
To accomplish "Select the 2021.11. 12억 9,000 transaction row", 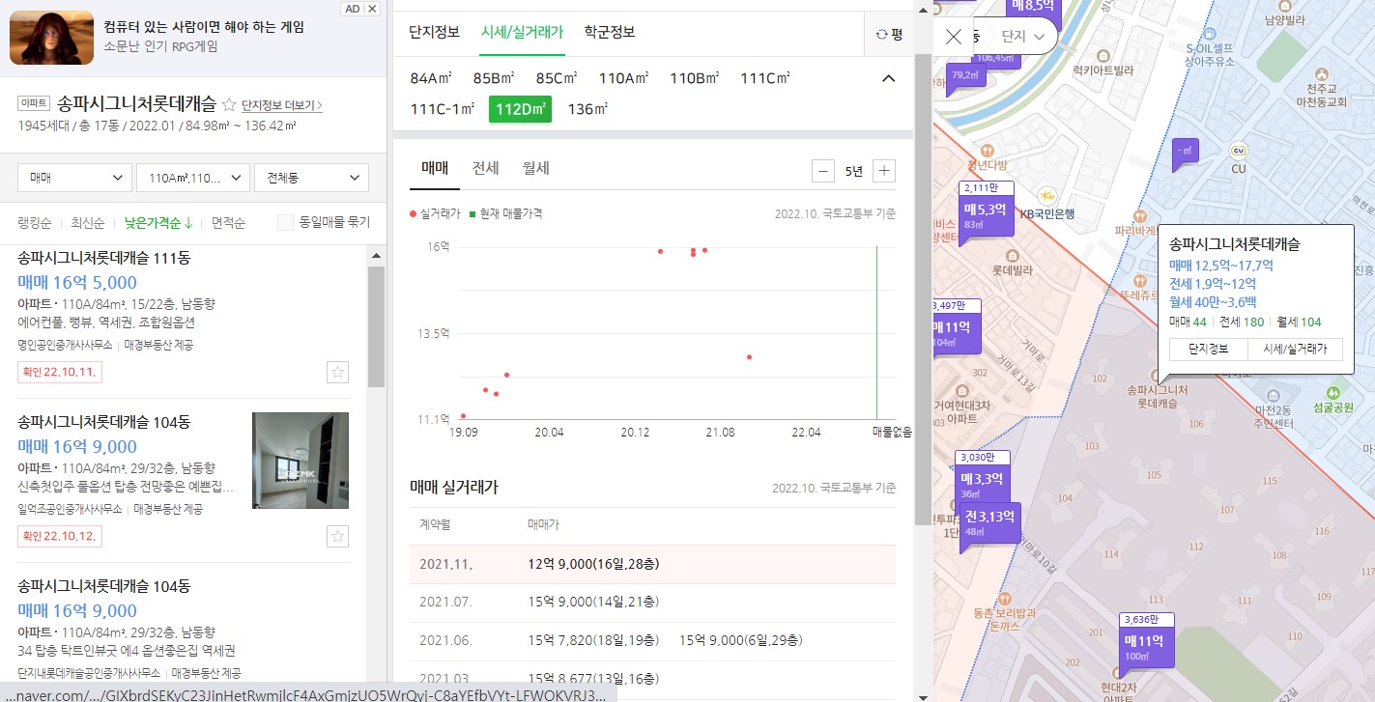I will click(652, 564).
